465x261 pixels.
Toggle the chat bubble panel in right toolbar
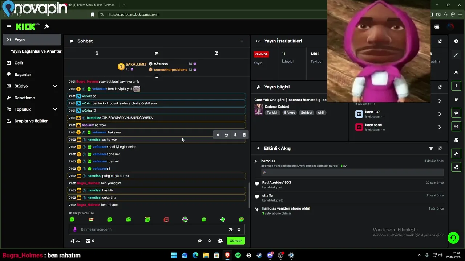[x=456, y=113]
